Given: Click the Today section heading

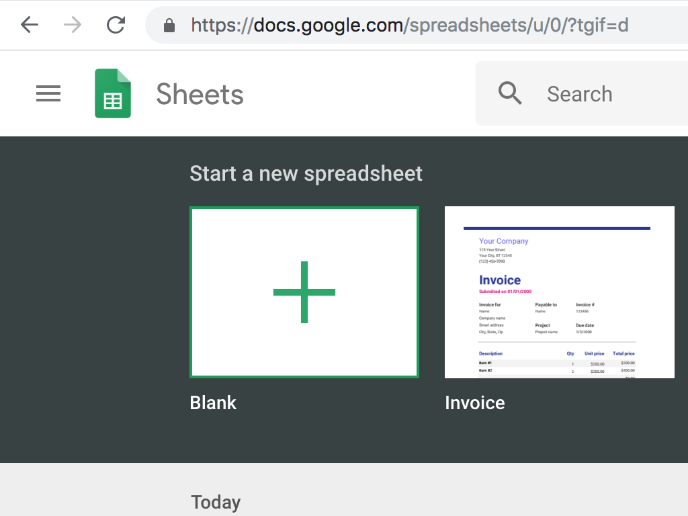Looking at the screenshot, I should click(x=216, y=503).
